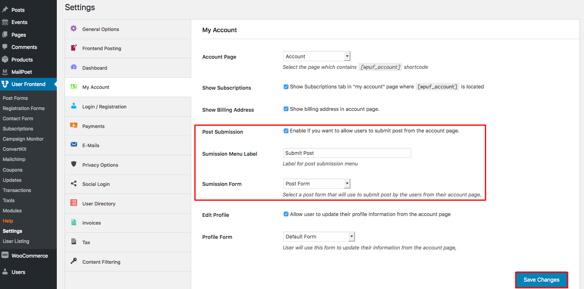Open Contact Form submenu link

point(18,119)
